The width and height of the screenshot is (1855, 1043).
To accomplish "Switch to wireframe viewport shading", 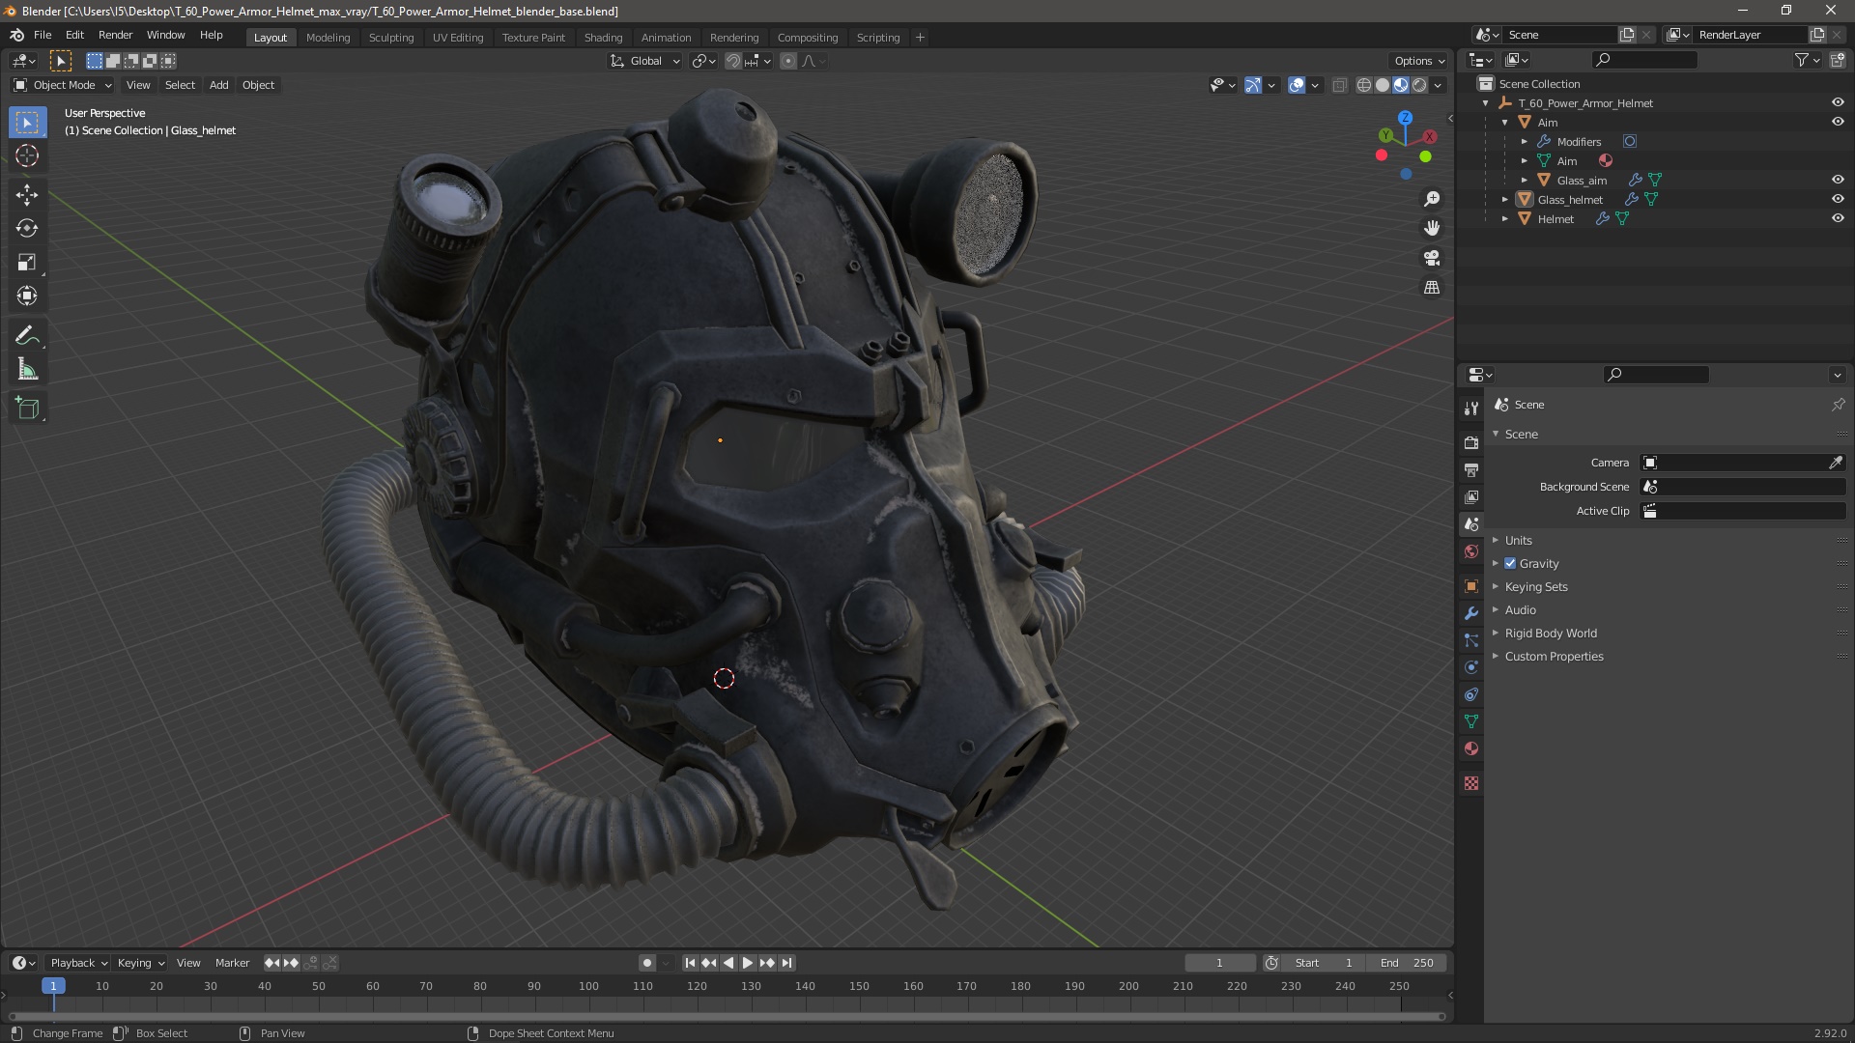I will tap(1364, 85).
